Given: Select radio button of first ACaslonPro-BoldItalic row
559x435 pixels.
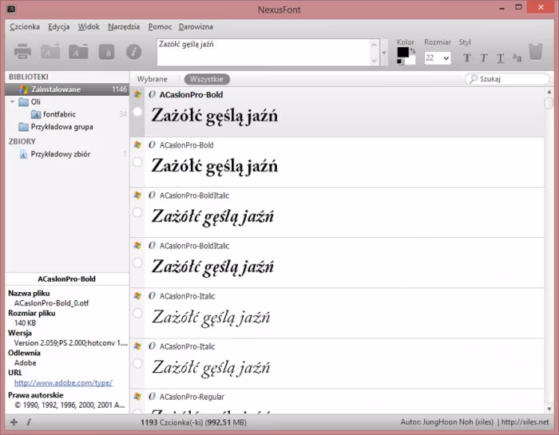Looking at the screenshot, I should click(x=137, y=212).
